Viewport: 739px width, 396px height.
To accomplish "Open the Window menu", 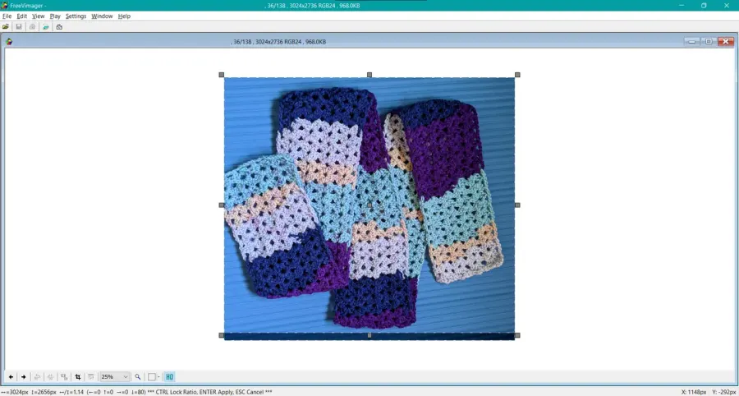I will (102, 16).
